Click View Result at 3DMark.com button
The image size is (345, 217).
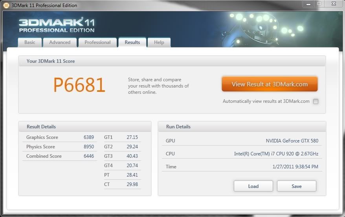(x=270, y=84)
